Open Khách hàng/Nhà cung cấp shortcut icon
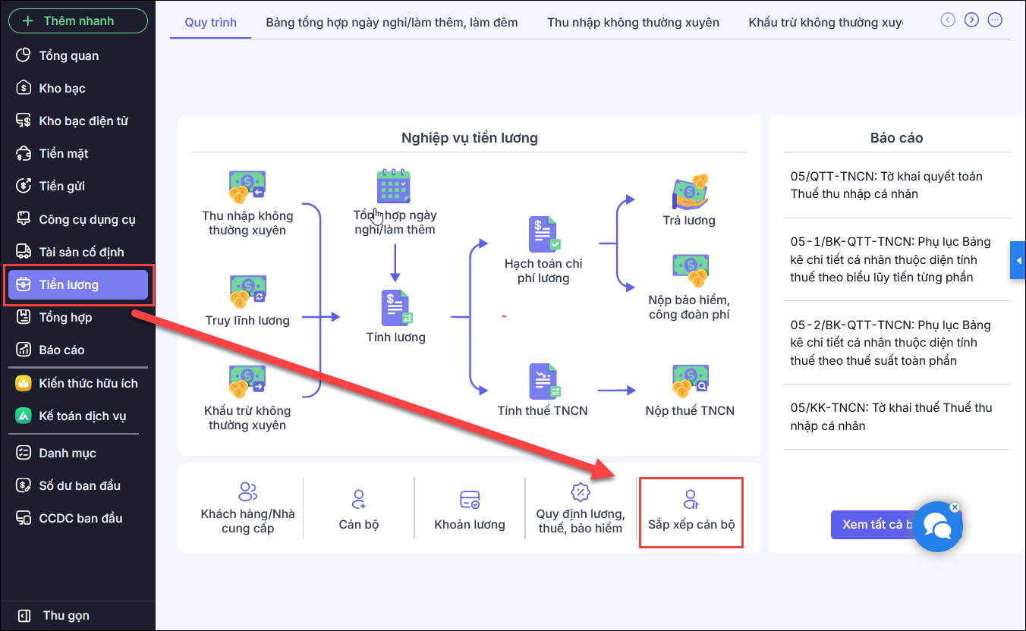Screen dimensions: 1026x631 (x=248, y=491)
